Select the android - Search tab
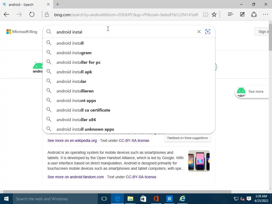272x204 pixels. [x=26, y=4]
